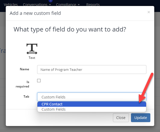160x132 pixels.
Task: Open the Tab dropdown showing Custom Fields
Action: click(92, 97)
